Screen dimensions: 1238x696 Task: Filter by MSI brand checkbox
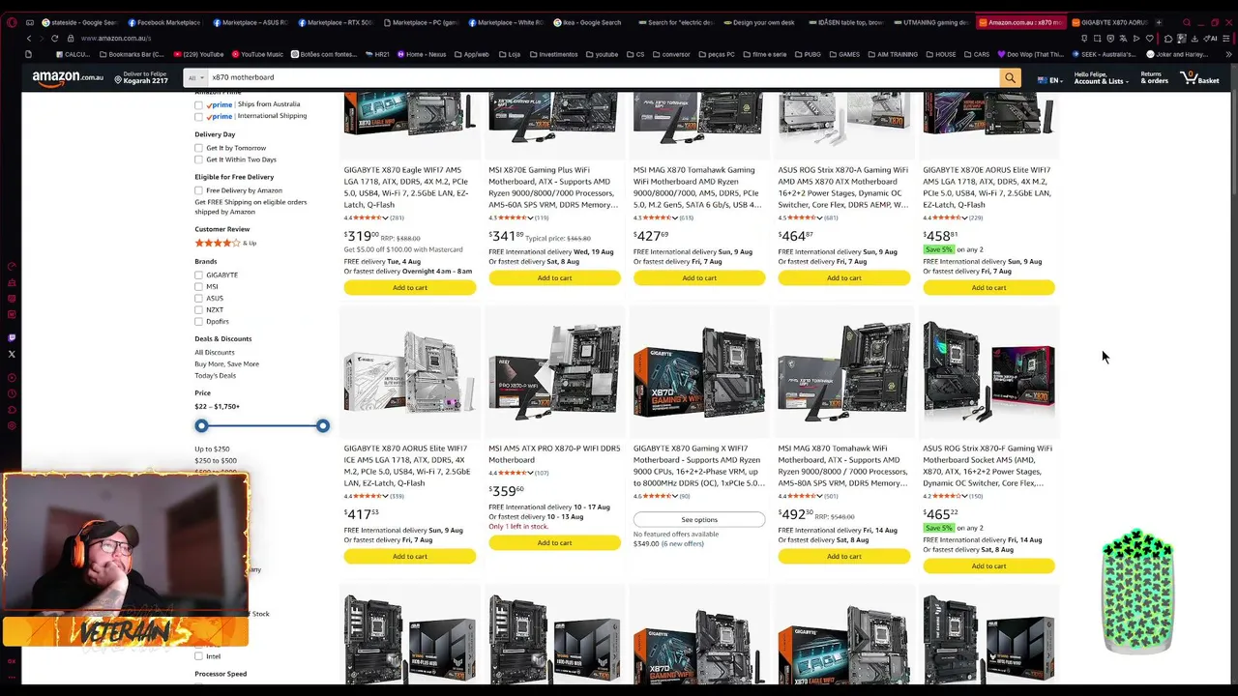pos(198,286)
